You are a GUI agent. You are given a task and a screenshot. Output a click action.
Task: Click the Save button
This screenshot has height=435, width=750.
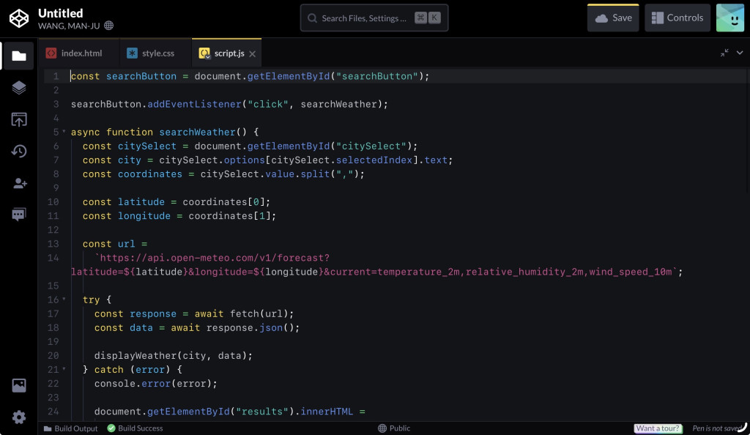(x=613, y=18)
